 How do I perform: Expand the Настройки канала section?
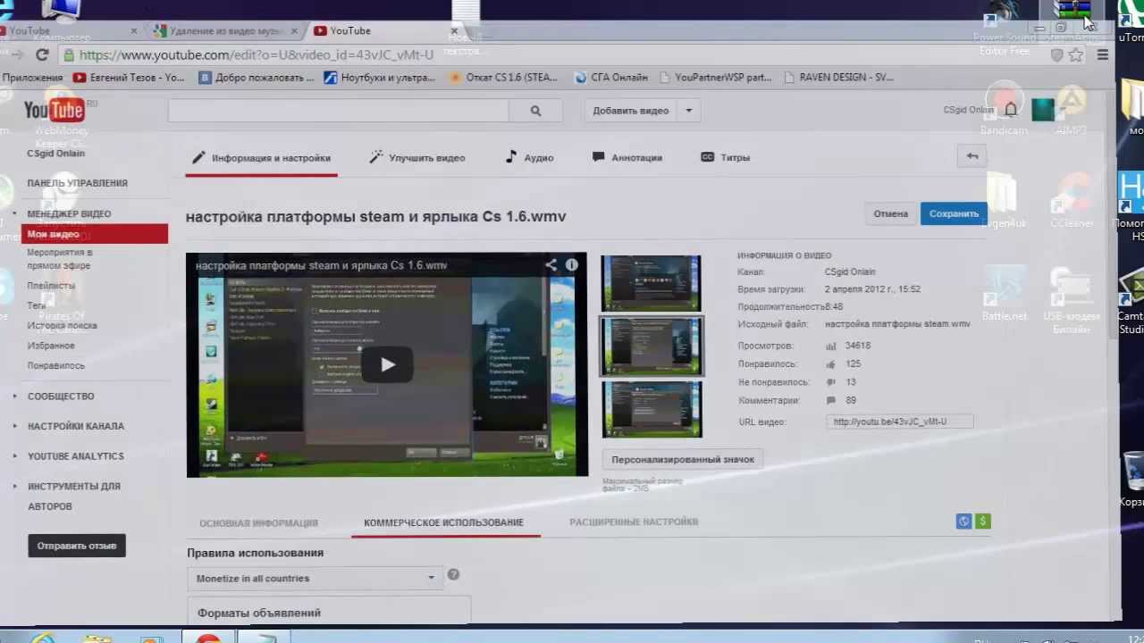14,426
